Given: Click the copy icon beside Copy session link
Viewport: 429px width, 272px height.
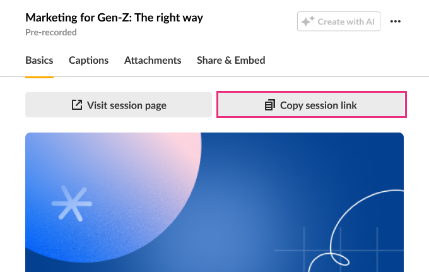Looking at the screenshot, I should point(270,105).
